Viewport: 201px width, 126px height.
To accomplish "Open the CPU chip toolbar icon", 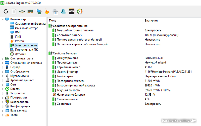I will point(22,12).
